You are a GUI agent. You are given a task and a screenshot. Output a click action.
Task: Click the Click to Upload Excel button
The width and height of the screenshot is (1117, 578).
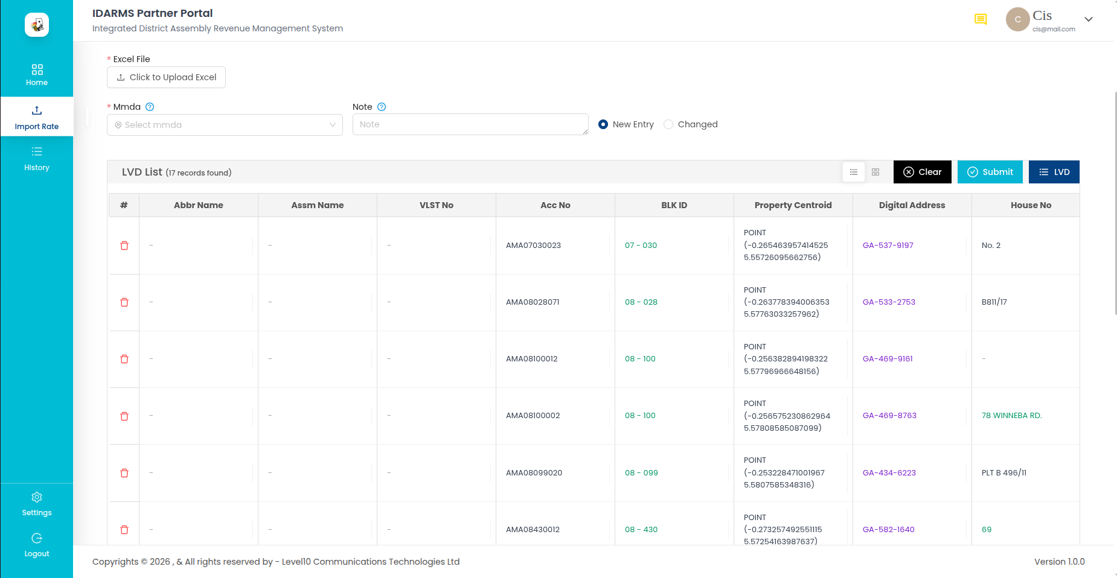click(166, 77)
